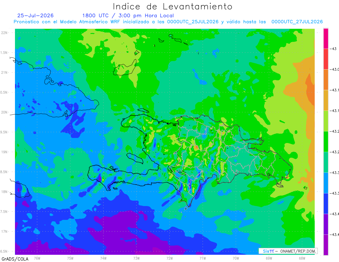339x262 pixels.
Task: Select the sky blue color bar swatch
Action: click(x=326, y=183)
